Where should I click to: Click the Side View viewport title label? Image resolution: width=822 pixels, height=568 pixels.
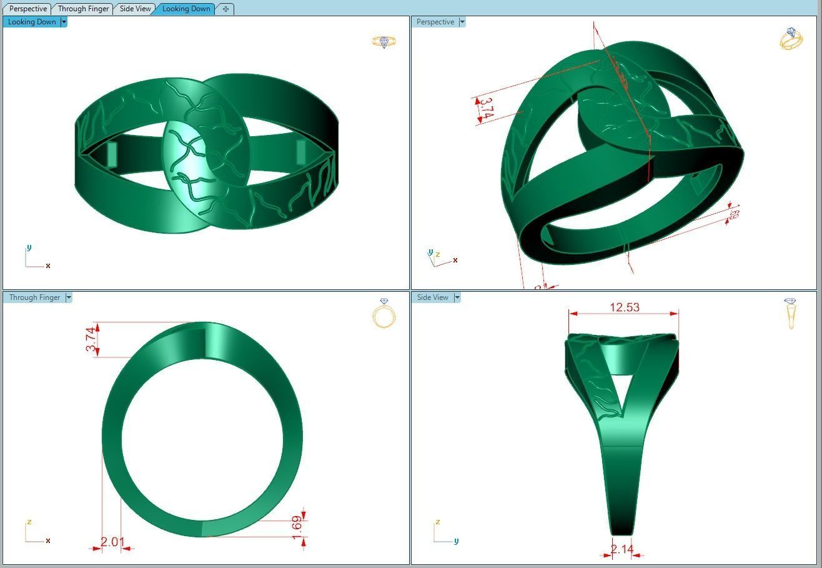tap(433, 297)
